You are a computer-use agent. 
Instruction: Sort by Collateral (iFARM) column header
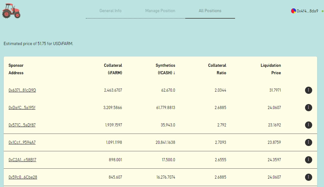click(113, 69)
